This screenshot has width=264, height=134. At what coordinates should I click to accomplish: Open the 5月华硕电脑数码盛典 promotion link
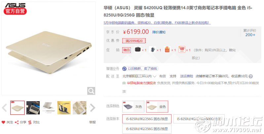[x=157, y=23]
